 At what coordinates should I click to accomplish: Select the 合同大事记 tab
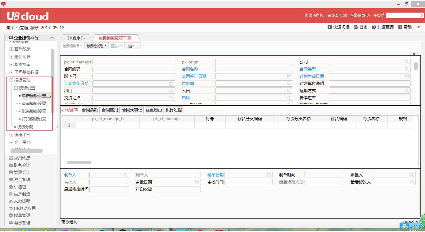[132, 110]
